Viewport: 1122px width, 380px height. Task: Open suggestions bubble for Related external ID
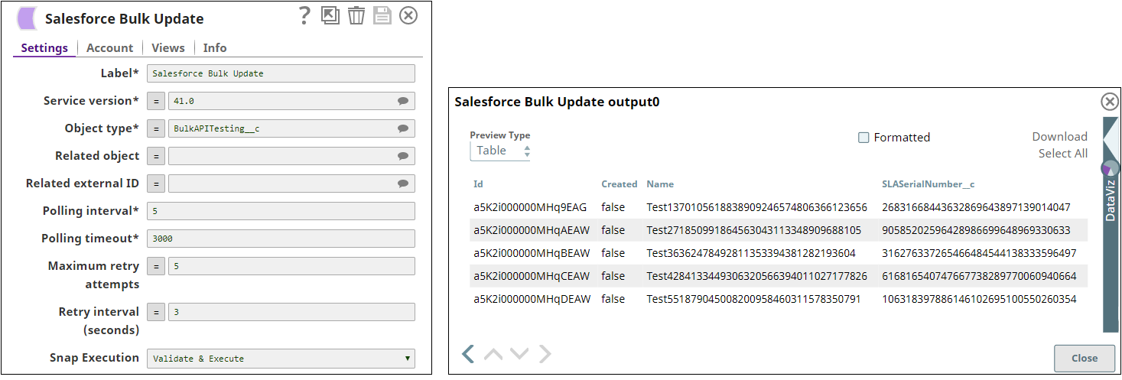coord(403,184)
